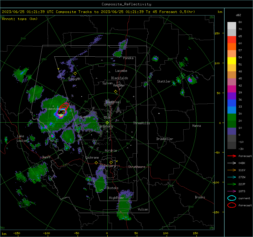
Task: Pick the magenta 39-42 dBZ swatch
Action: point(232,89)
